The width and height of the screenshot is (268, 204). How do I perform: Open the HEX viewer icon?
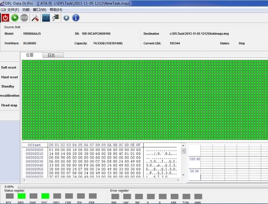click(46, 18)
